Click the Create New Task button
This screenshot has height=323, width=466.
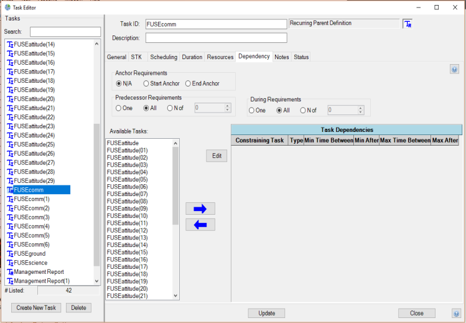pyautogui.click(x=36, y=308)
